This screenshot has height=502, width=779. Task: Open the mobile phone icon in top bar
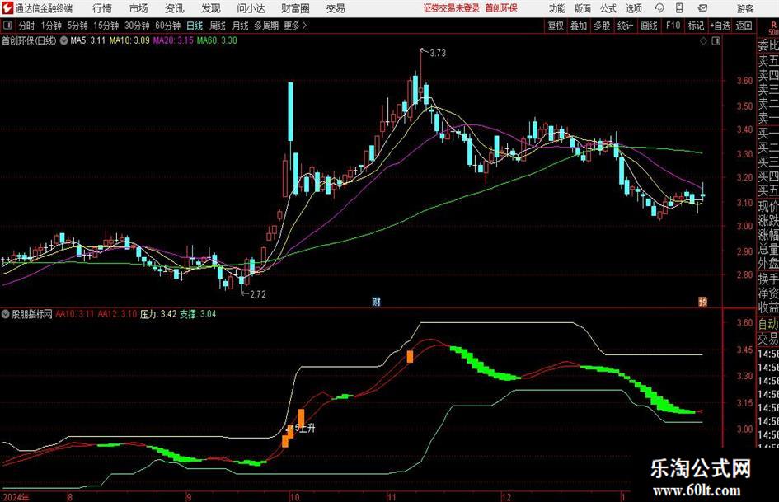[679, 8]
